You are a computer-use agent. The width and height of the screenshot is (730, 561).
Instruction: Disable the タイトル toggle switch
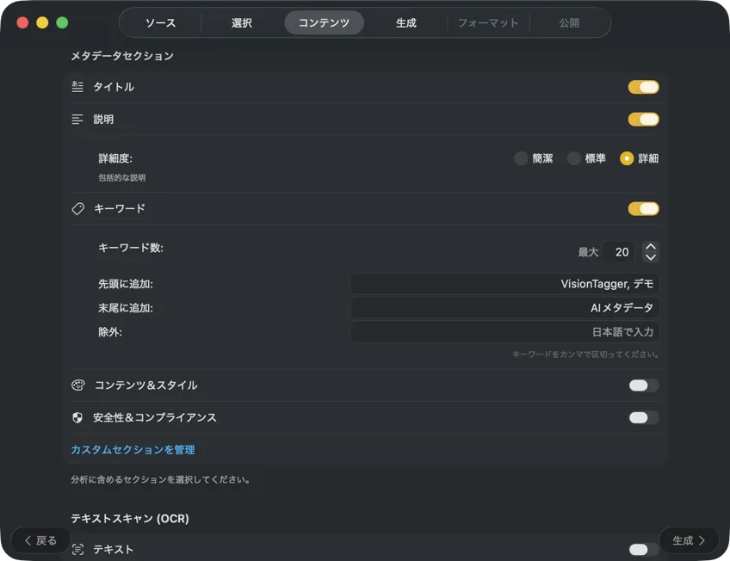(x=643, y=87)
